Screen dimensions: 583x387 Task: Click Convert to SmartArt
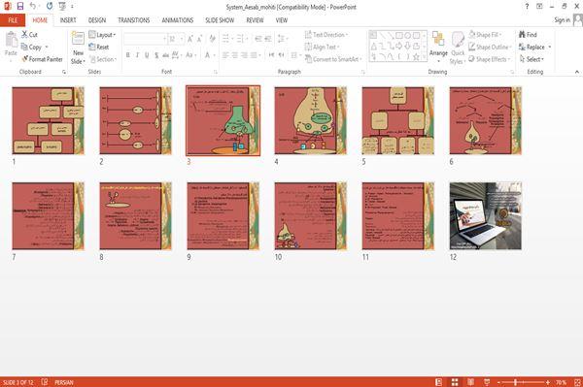click(x=333, y=59)
